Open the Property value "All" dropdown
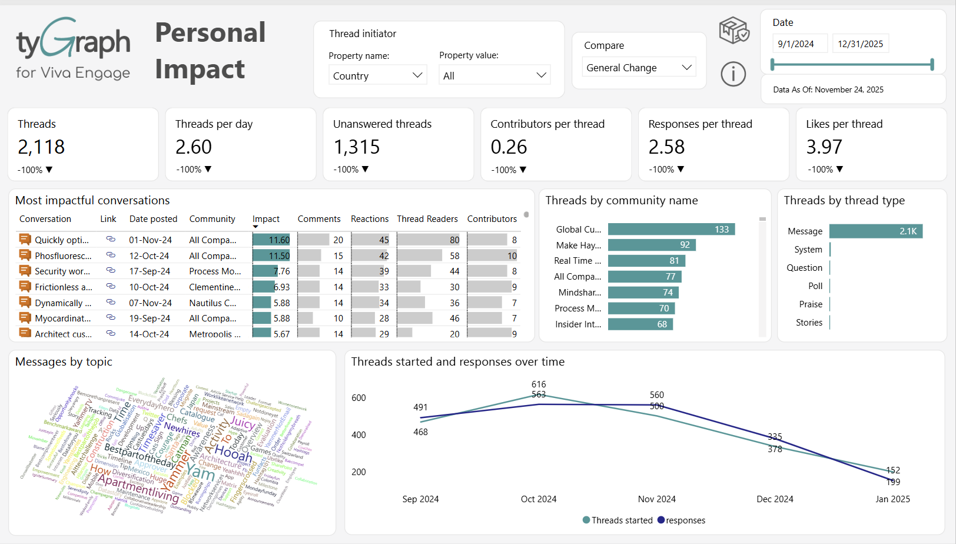This screenshot has height=544, width=956. (x=494, y=75)
